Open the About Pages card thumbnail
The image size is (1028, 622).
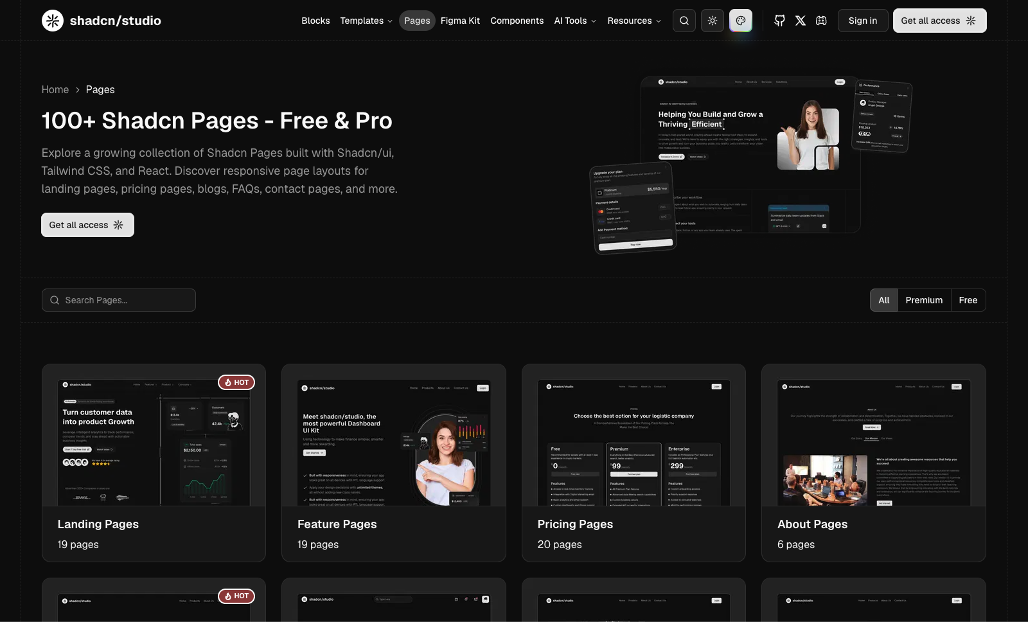(874, 442)
